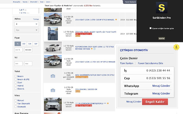The height and width of the screenshot is (114, 183).
Task: Check the Yarı Otomatik gearbox filter
Action: (x=15, y=103)
